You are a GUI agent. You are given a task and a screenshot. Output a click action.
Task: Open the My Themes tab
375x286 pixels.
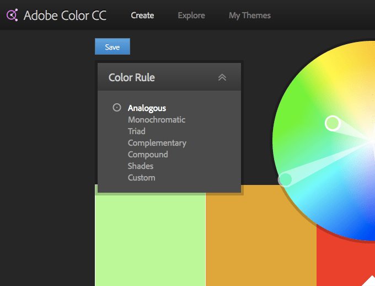(250, 15)
